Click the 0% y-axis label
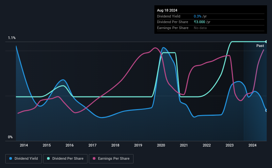This screenshot has width=272, height=168. pyautogui.click(x=10, y=137)
